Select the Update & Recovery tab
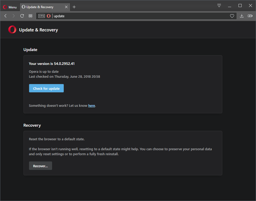Image resolution: width=256 pixels, height=201 pixels. tap(45, 7)
